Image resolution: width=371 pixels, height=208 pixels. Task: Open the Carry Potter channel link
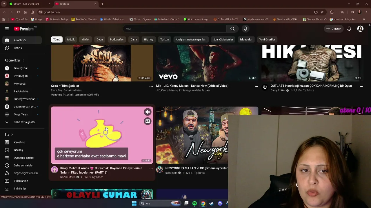[278, 90]
